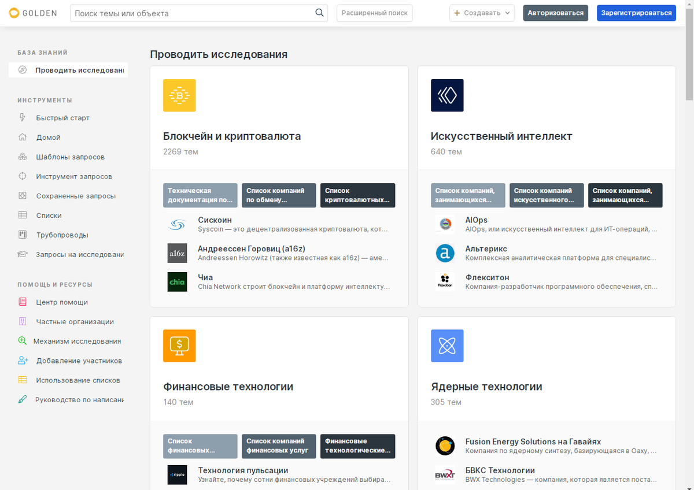This screenshot has width=694, height=490.
Task: Open Быстрый старт menu item
Action: click(x=62, y=118)
